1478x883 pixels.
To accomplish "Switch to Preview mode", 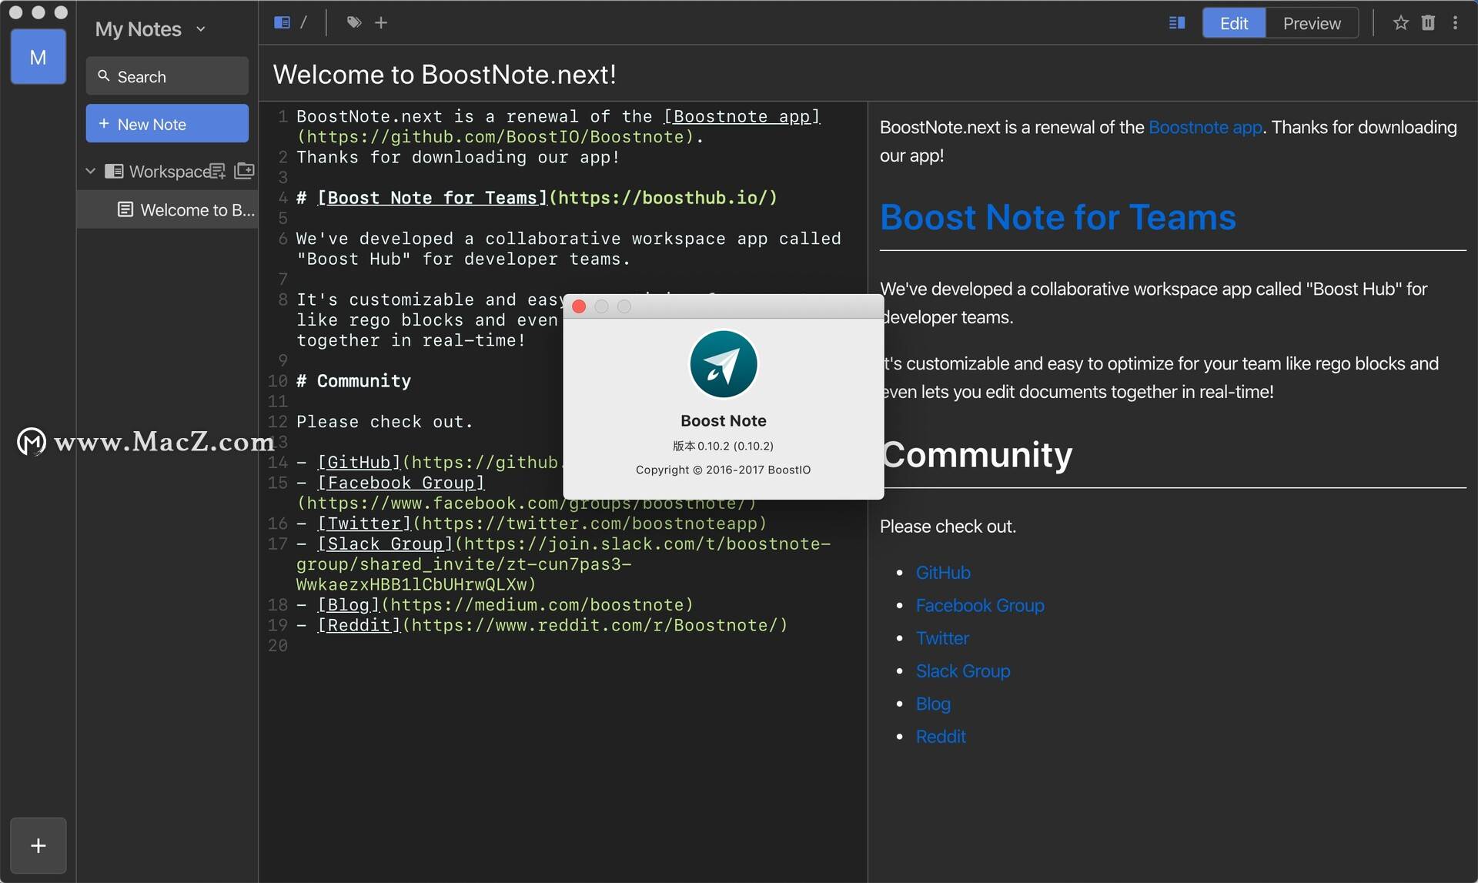I will point(1312,23).
